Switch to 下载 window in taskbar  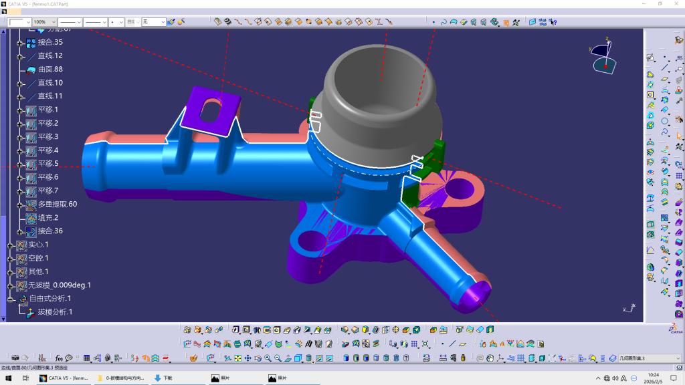pos(163,378)
